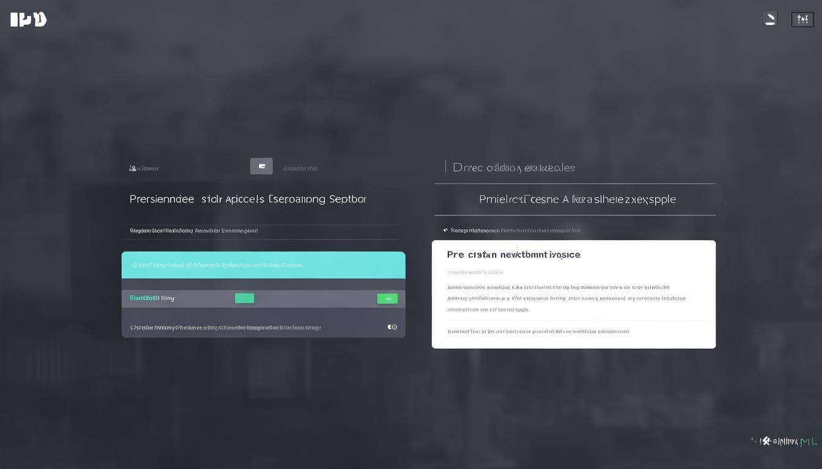
Task: Toggle the switch at right of bottom panel row
Action: tap(392, 327)
